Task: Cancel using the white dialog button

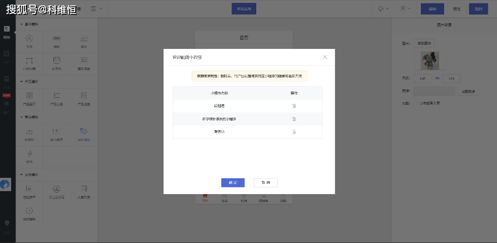Action: [265, 182]
